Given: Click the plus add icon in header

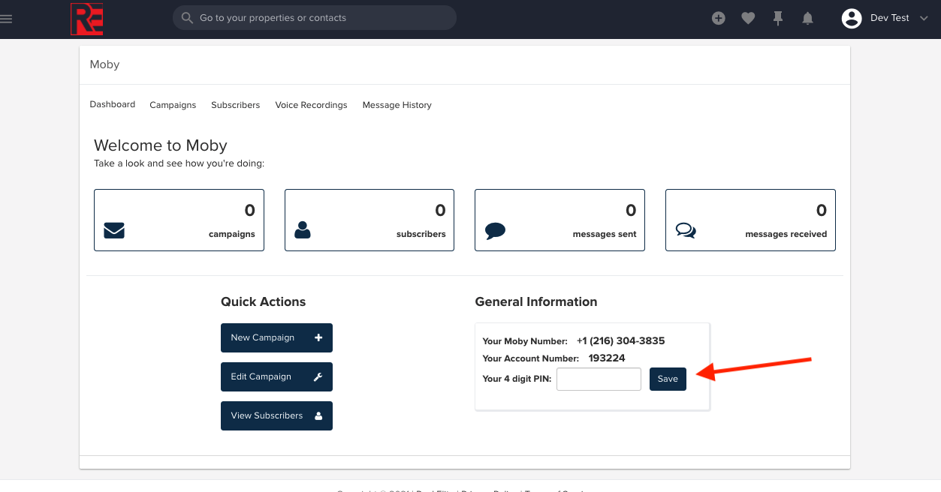Looking at the screenshot, I should 719,19.
